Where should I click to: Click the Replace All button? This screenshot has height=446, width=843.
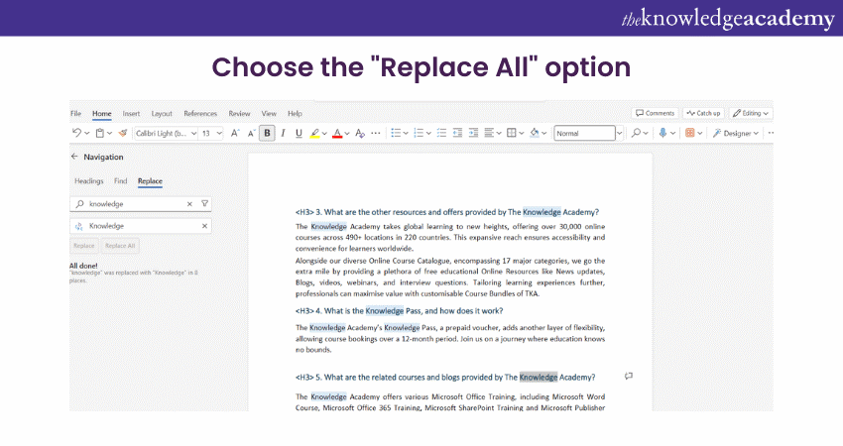[120, 245]
